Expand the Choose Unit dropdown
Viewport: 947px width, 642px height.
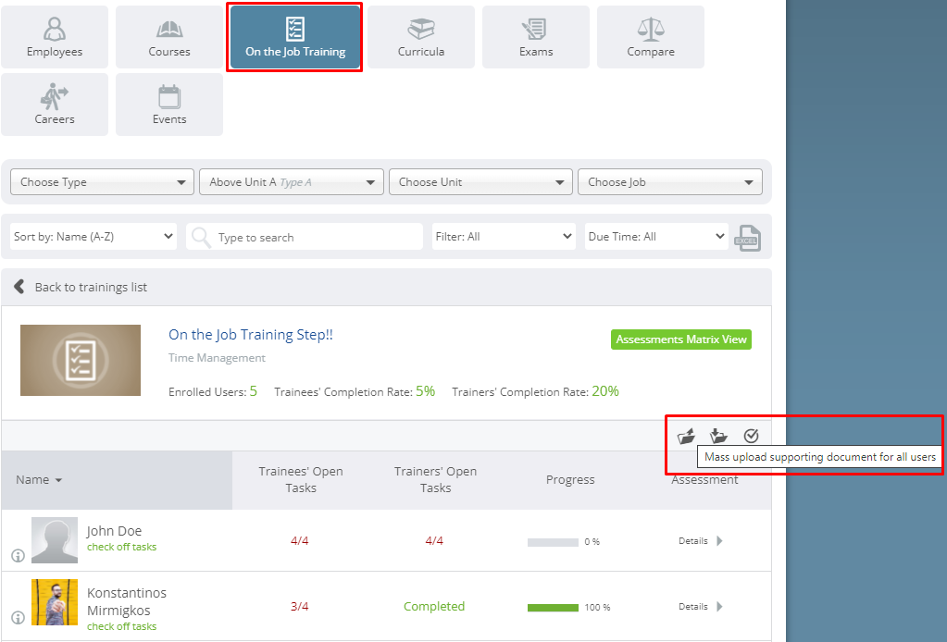point(480,181)
